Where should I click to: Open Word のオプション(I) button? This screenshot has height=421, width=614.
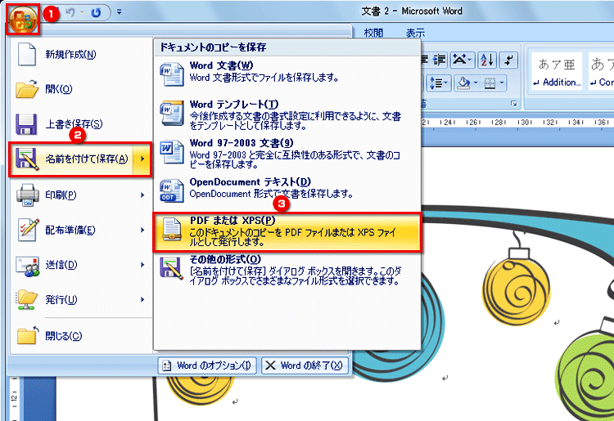tap(207, 365)
